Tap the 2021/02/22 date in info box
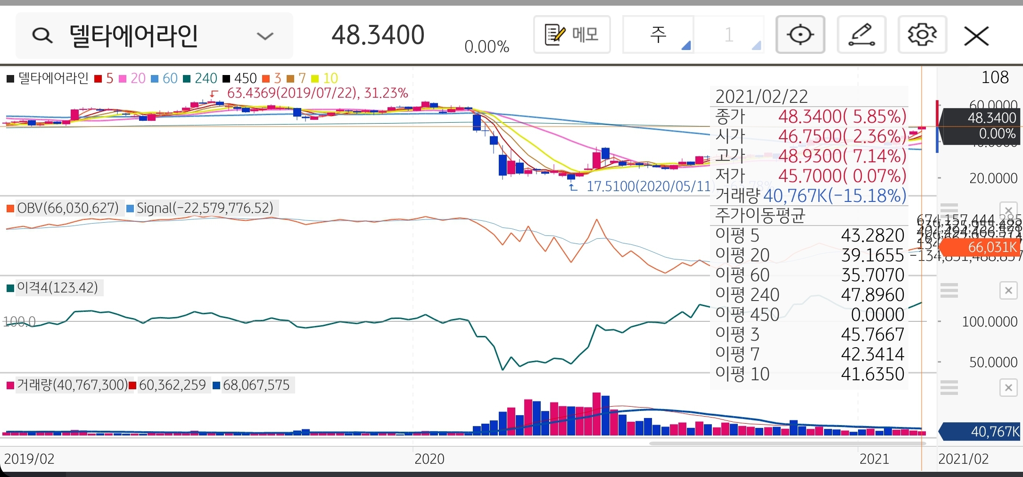 tap(762, 97)
